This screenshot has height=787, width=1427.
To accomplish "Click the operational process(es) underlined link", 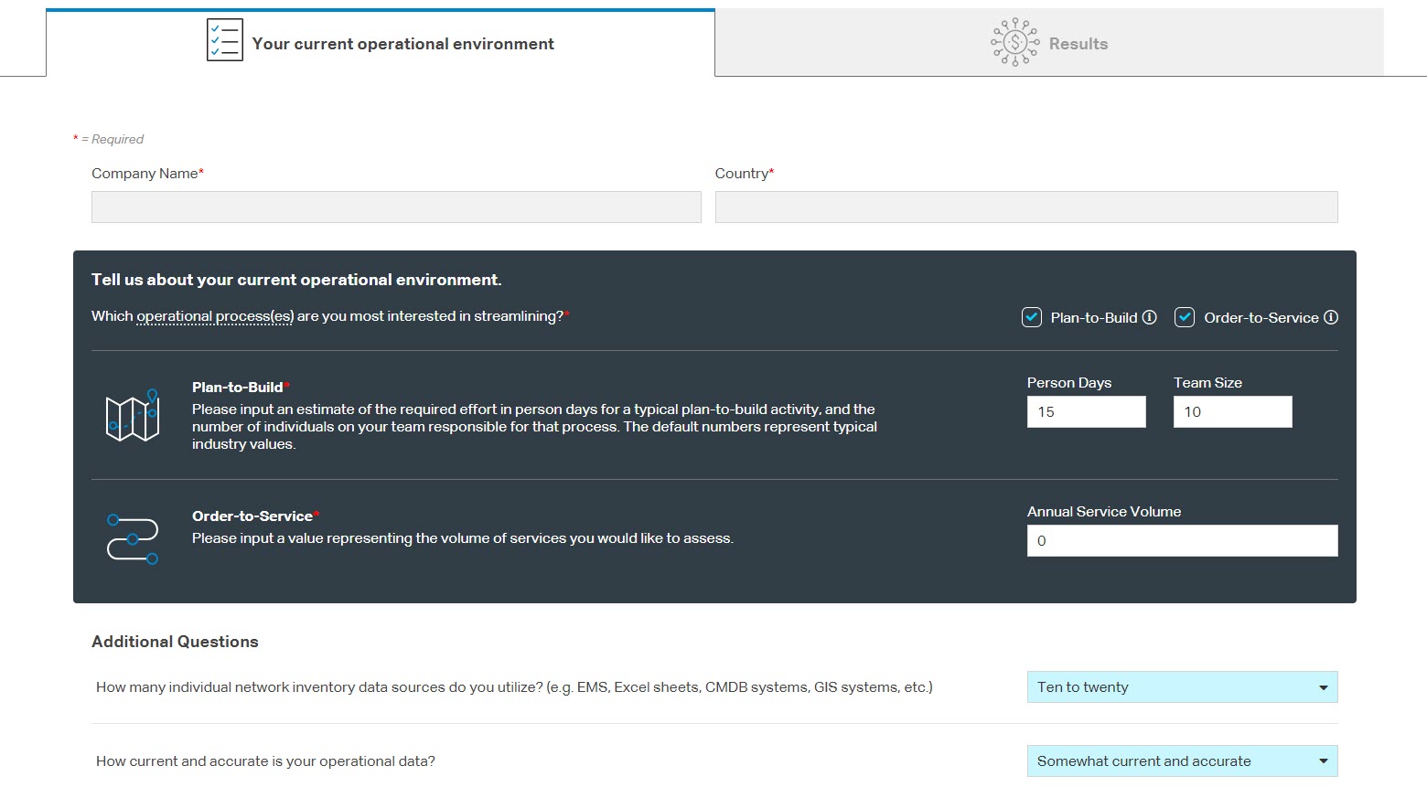I will [x=215, y=316].
